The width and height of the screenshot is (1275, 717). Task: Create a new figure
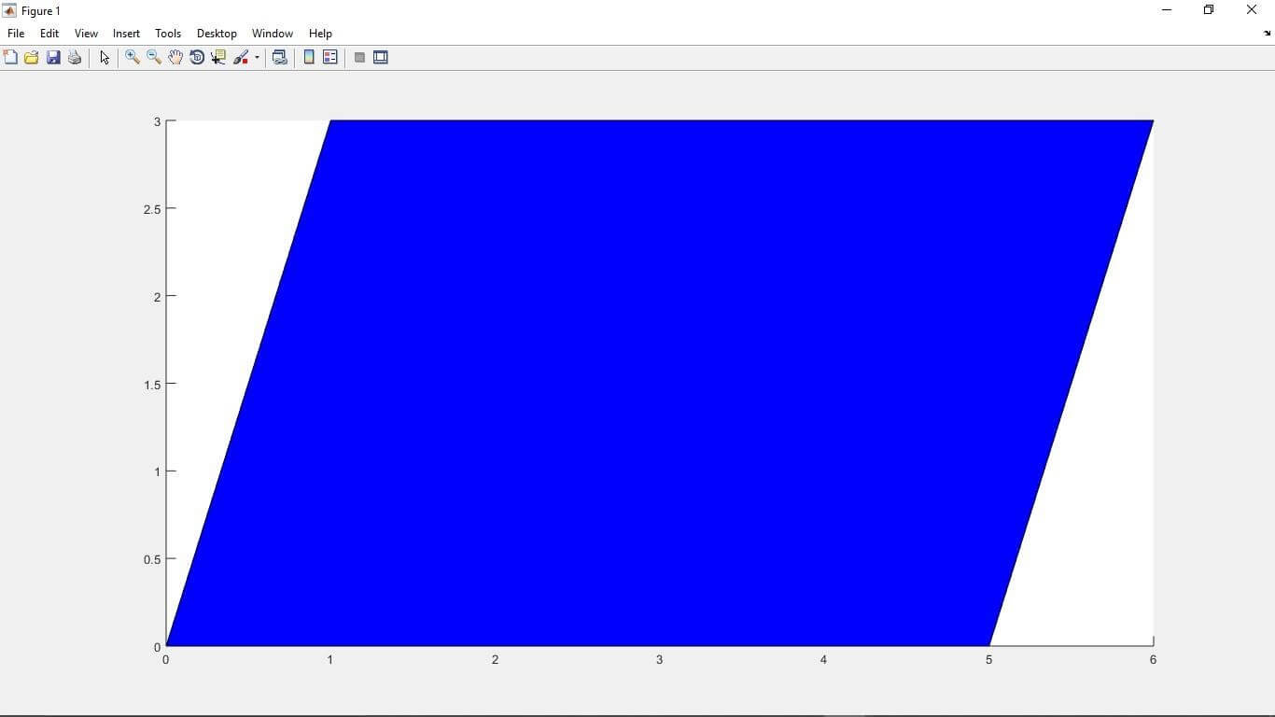point(10,57)
